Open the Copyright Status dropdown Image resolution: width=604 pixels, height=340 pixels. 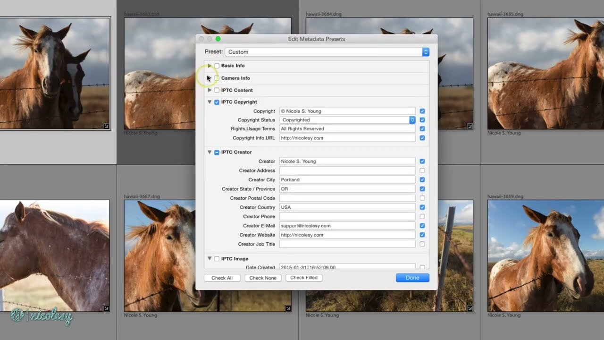[x=347, y=120]
